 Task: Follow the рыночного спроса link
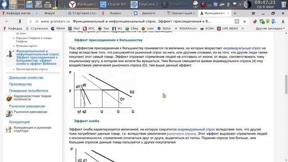point(181,134)
